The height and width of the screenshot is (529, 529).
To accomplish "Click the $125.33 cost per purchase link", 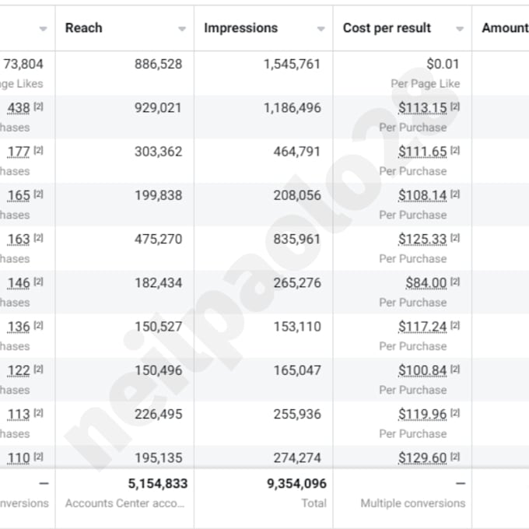I will (x=422, y=239).
